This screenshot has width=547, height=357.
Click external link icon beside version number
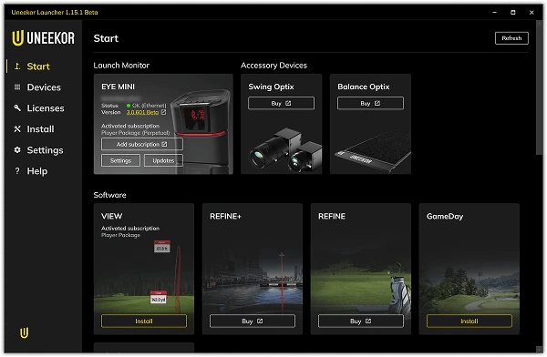163,112
